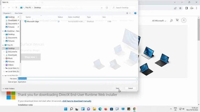Change the file view layout
Image resolution: width=200 pixels, height=112 pixels.
click(127, 13)
